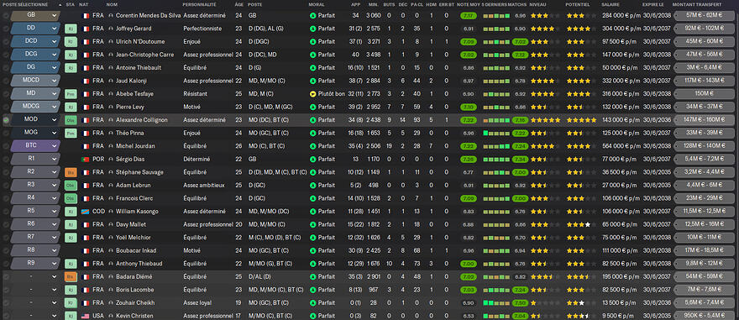The width and height of the screenshot is (739, 320).
Task: Untick the selected circle for Alexandre Collignon
Action: click(x=6, y=120)
